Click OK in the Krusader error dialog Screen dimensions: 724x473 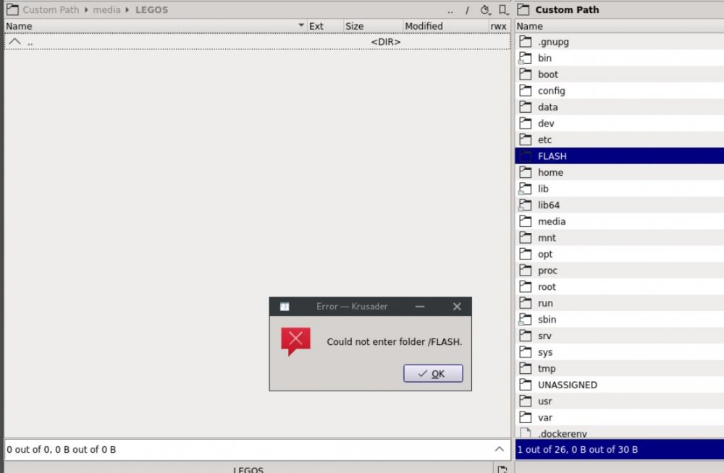pos(433,373)
